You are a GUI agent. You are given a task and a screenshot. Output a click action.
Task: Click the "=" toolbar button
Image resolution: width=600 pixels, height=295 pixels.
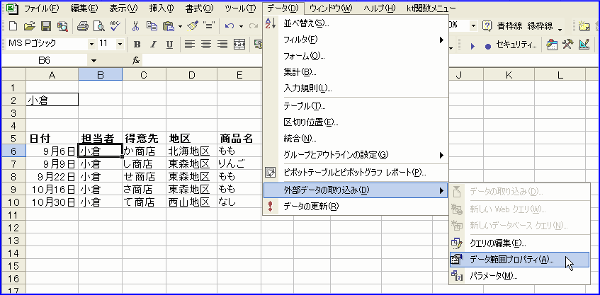tap(208, 25)
